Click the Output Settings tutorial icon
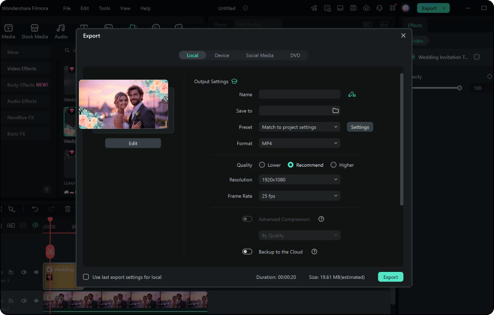 [x=234, y=82]
